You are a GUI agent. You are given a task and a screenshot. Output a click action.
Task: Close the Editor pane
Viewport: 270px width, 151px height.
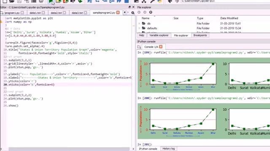(133, 7)
